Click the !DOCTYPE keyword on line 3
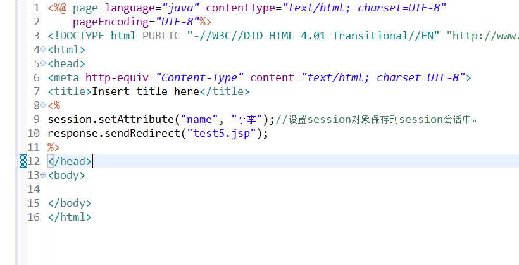This screenshot has width=519, height=265. point(79,36)
